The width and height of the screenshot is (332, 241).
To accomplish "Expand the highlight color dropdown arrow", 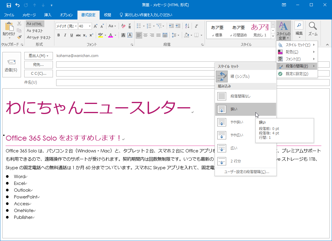I will [x=105, y=35].
